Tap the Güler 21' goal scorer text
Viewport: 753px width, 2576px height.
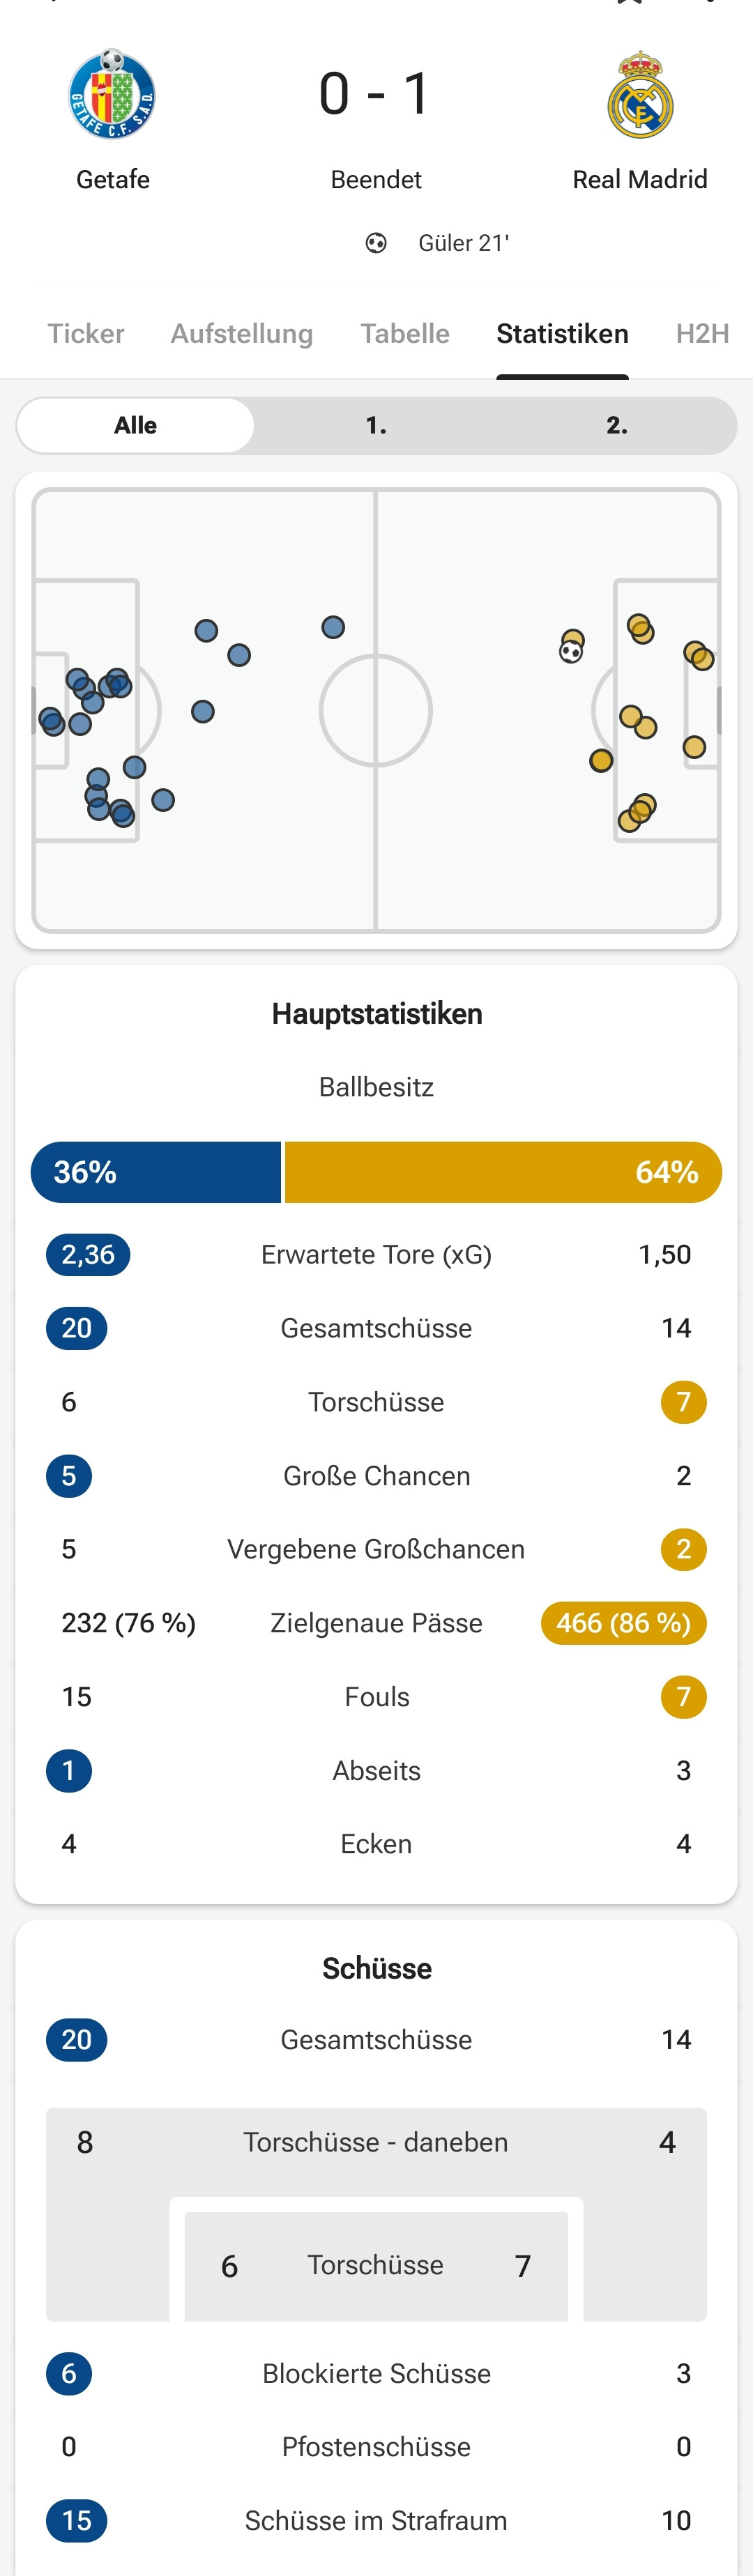463,243
